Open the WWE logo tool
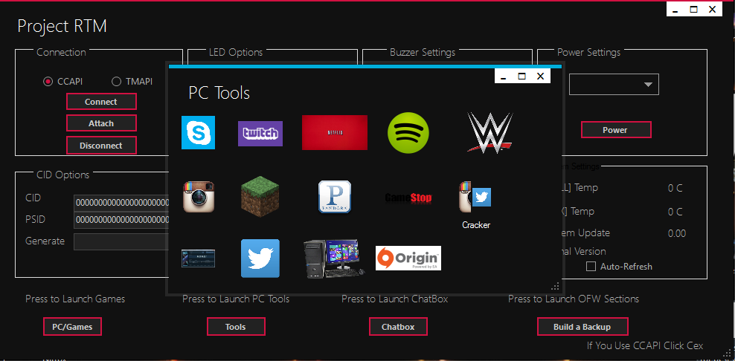Image resolution: width=735 pixels, height=361 pixels. (490, 132)
